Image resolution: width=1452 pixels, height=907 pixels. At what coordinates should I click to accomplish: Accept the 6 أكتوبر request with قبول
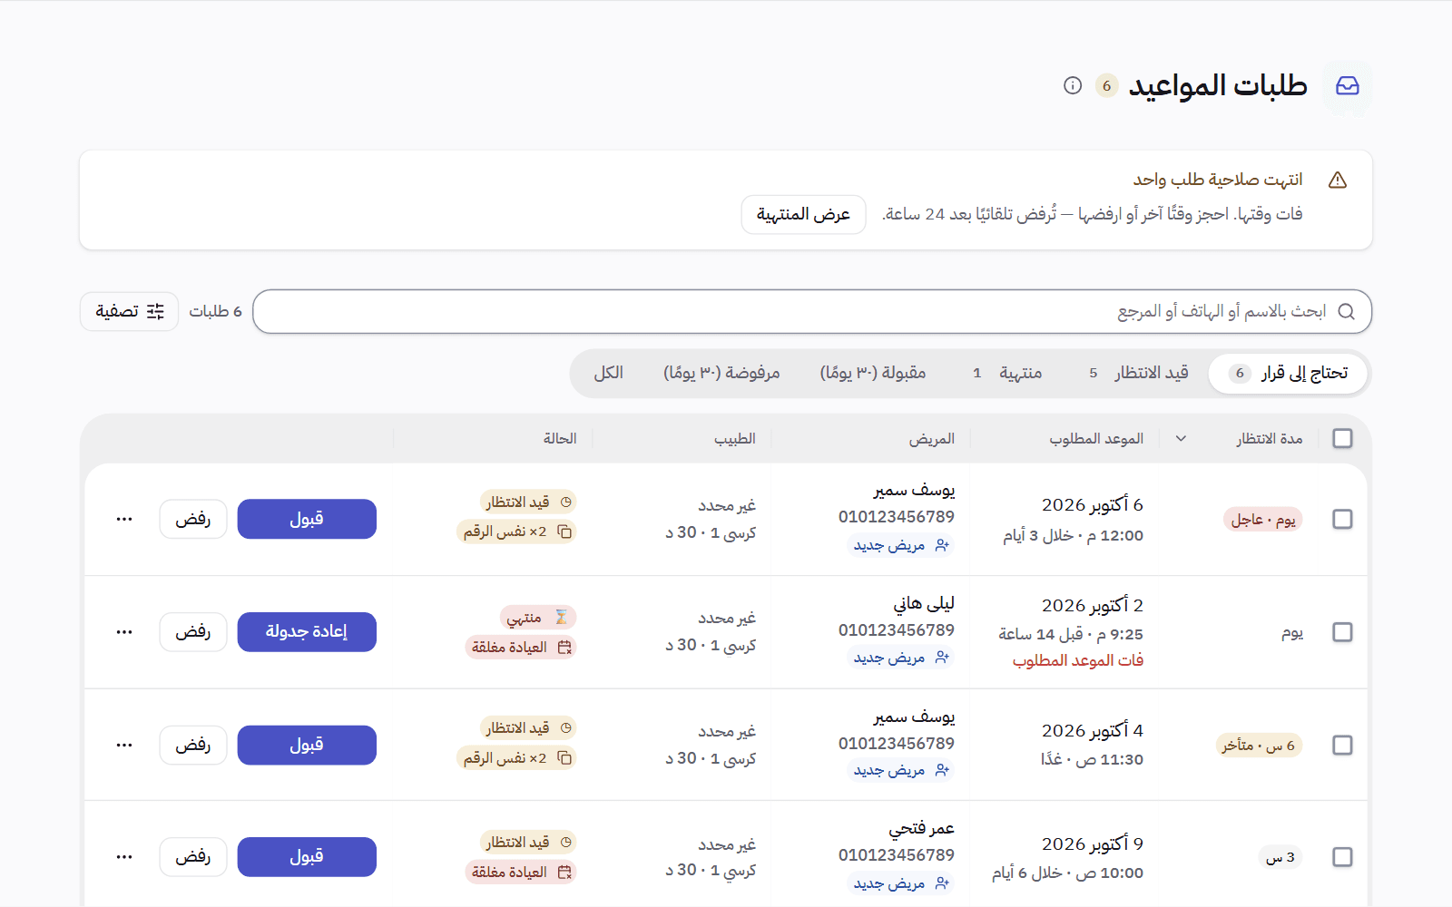click(307, 519)
